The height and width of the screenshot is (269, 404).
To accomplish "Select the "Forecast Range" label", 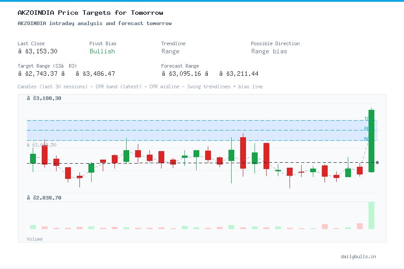I will pyautogui.click(x=180, y=66).
